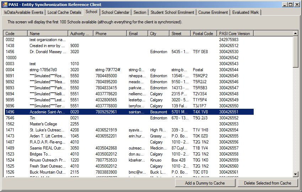Open the School Calendar tab
The width and height of the screenshot is (302, 192).
click(115, 12)
